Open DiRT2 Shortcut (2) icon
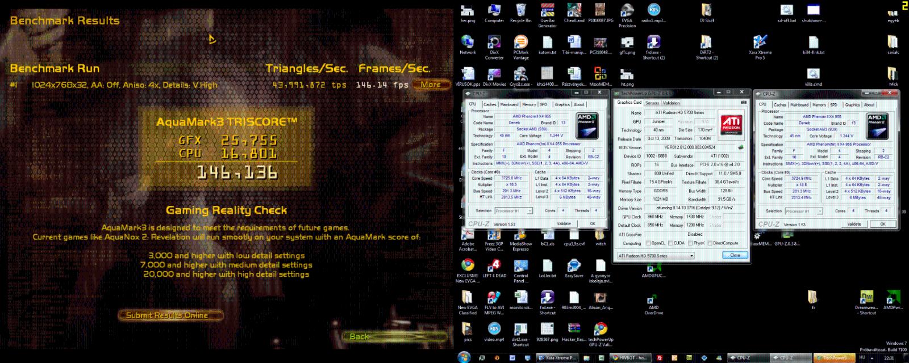 707,47
